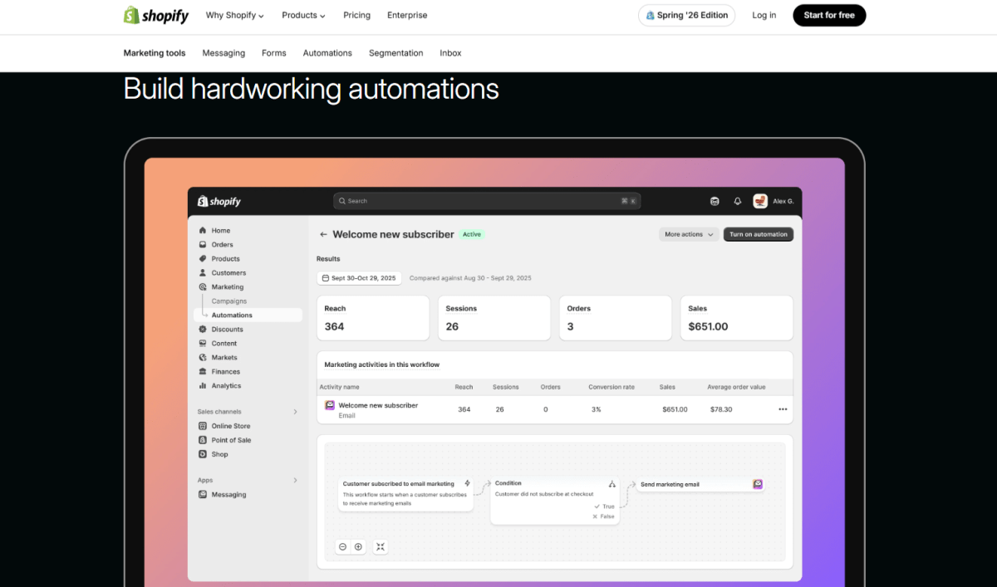The width and height of the screenshot is (997, 587).
Task: Click the Shopify admin logo in mockup
Action: point(219,201)
